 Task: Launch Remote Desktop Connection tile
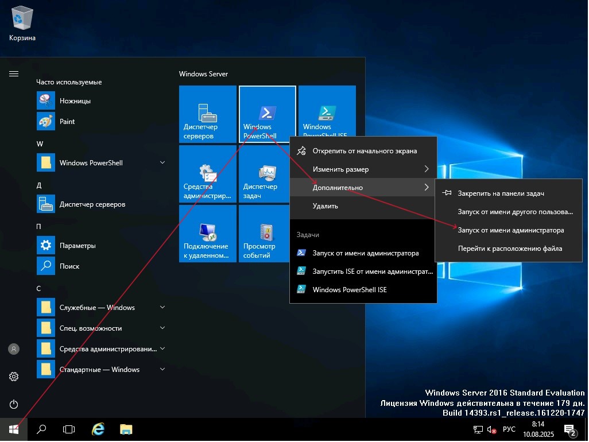207,233
